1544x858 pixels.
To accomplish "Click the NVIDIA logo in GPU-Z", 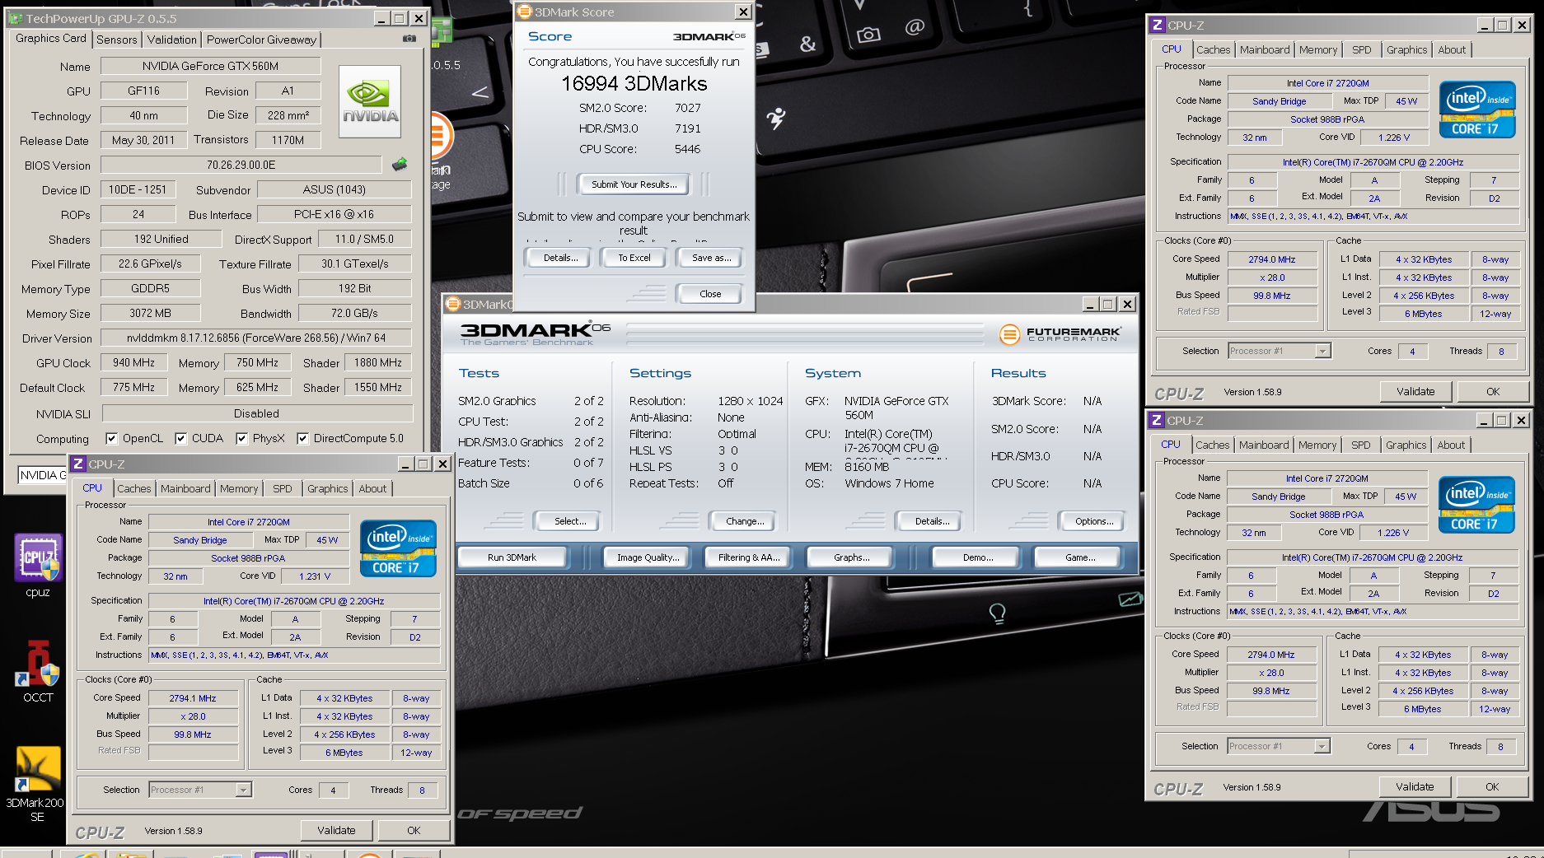I will [370, 101].
